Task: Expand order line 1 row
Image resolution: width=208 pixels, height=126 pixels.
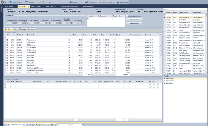Action: point(7,40)
